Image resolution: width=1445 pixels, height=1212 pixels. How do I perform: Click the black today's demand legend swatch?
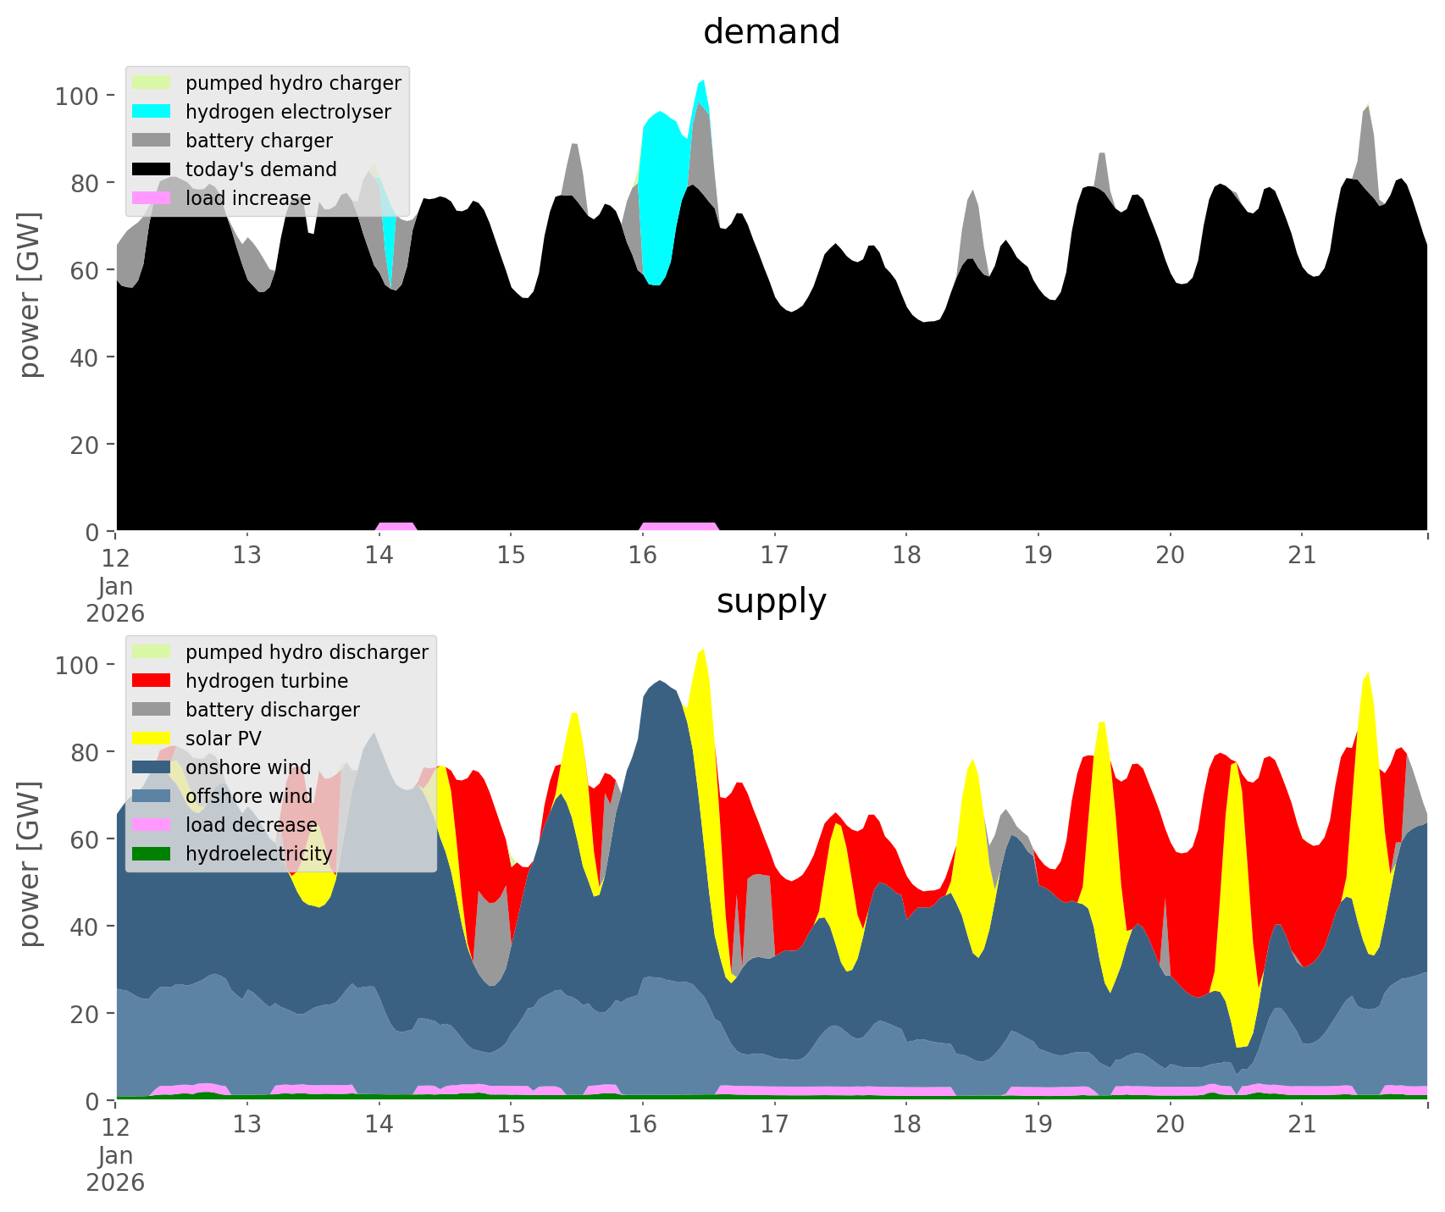pos(152,169)
